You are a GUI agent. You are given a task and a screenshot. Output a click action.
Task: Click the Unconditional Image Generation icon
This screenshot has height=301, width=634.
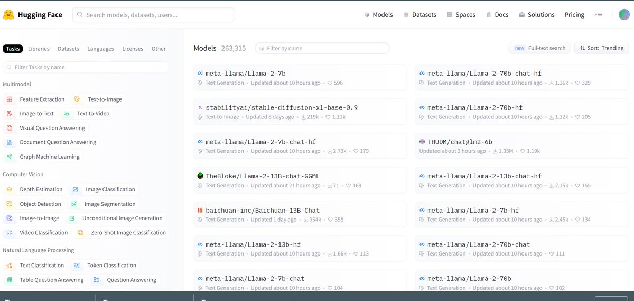click(72, 218)
